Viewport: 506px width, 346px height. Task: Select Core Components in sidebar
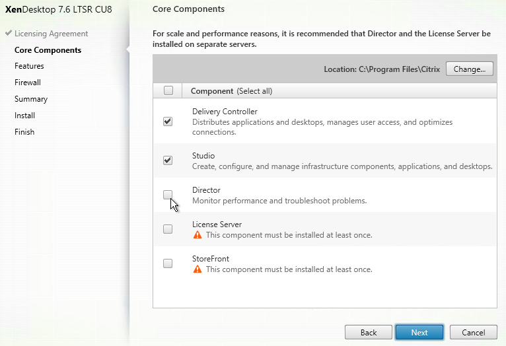[x=48, y=50]
